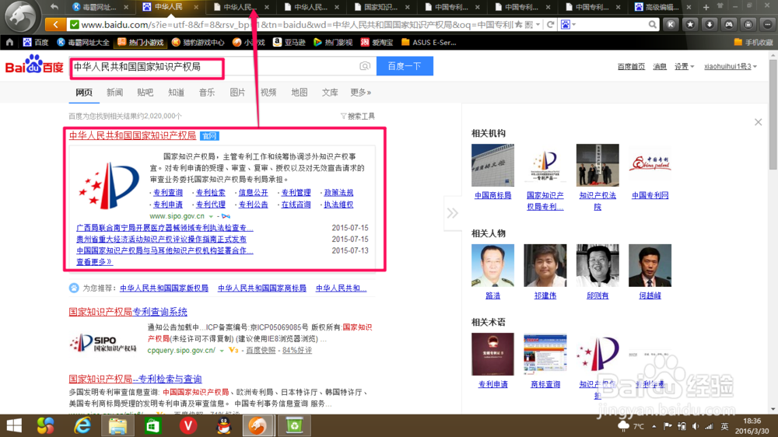This screenshot has height=437, width=778.
Task: Select the 地图 search tab
Action: coord(300,93)
